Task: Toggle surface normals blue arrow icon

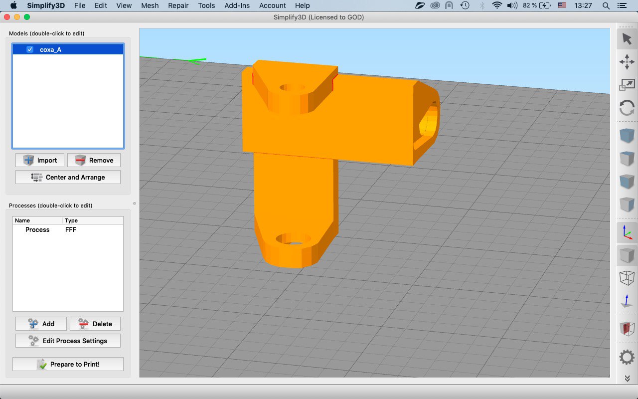Action: 627,301
